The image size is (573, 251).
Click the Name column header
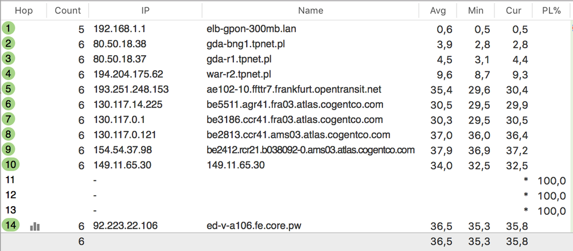click(310, 10)
